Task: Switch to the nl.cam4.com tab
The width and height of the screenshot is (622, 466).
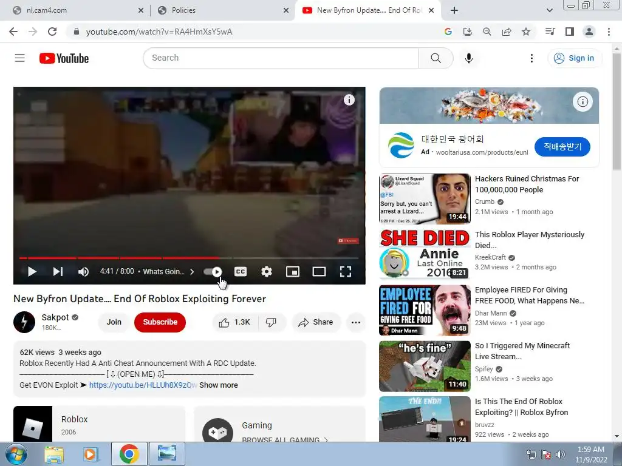Action: click(74, 10)
